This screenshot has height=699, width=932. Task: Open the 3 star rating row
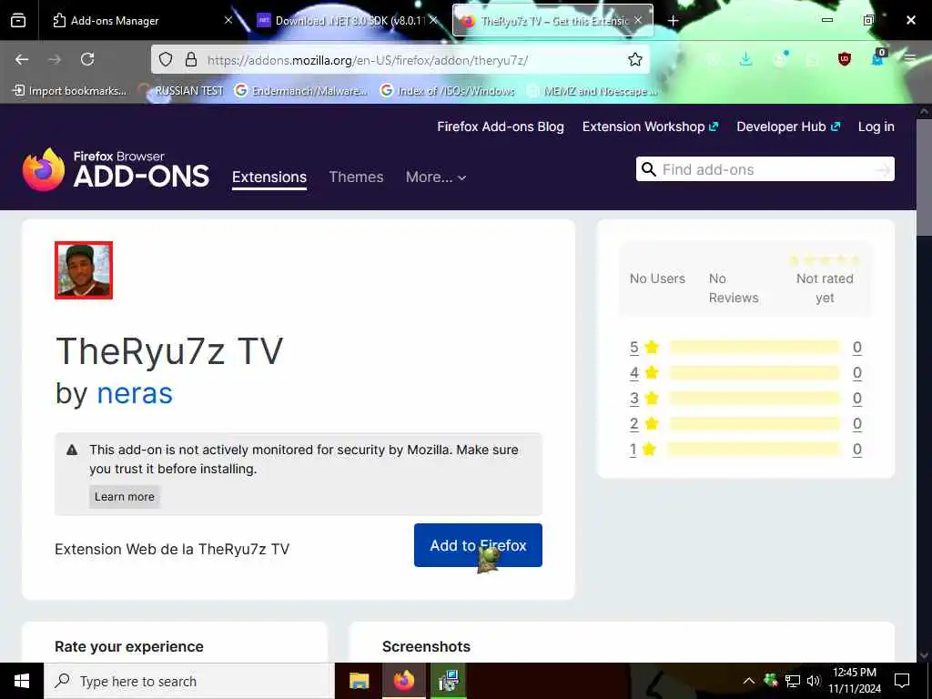pyautogui.click(x=746, y=399)
